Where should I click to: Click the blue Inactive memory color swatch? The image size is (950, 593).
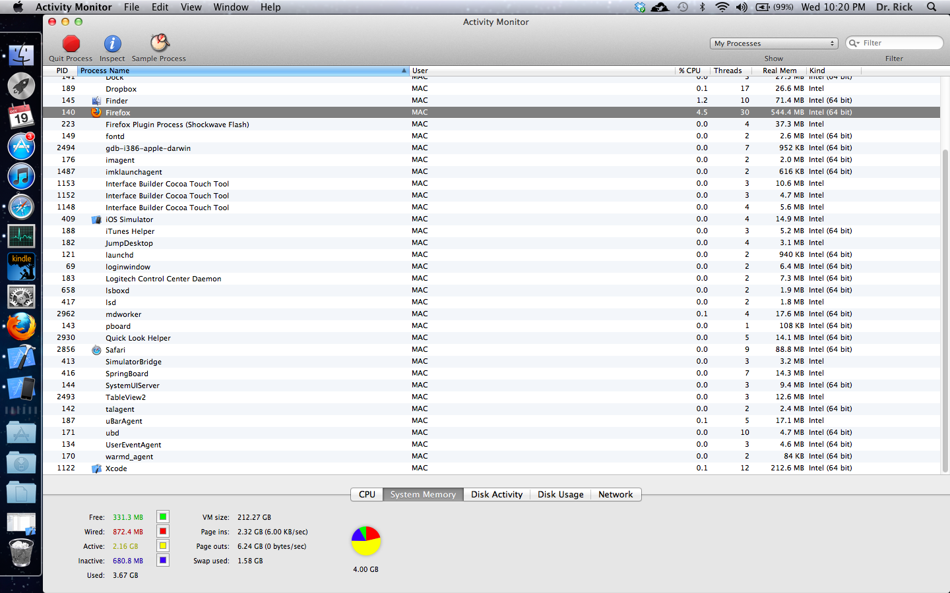click(x=163, y=560)
